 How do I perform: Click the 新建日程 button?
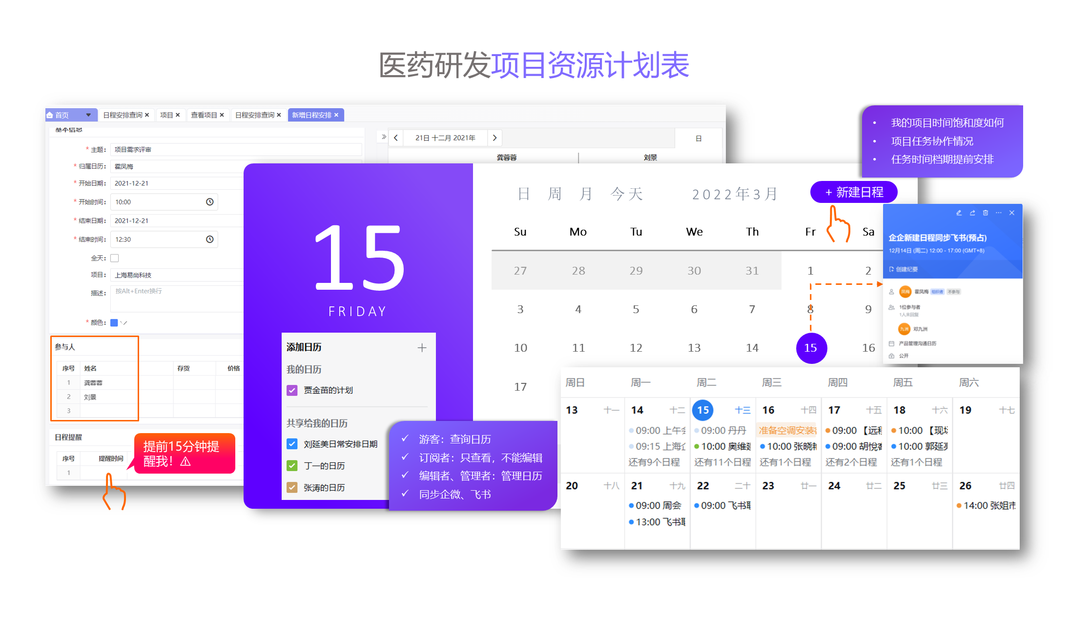point(854,192)
